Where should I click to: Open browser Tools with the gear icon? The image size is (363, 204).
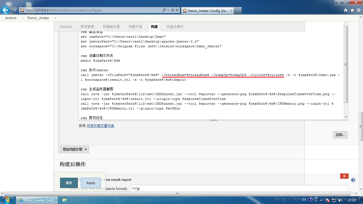[x=358, y=10]
